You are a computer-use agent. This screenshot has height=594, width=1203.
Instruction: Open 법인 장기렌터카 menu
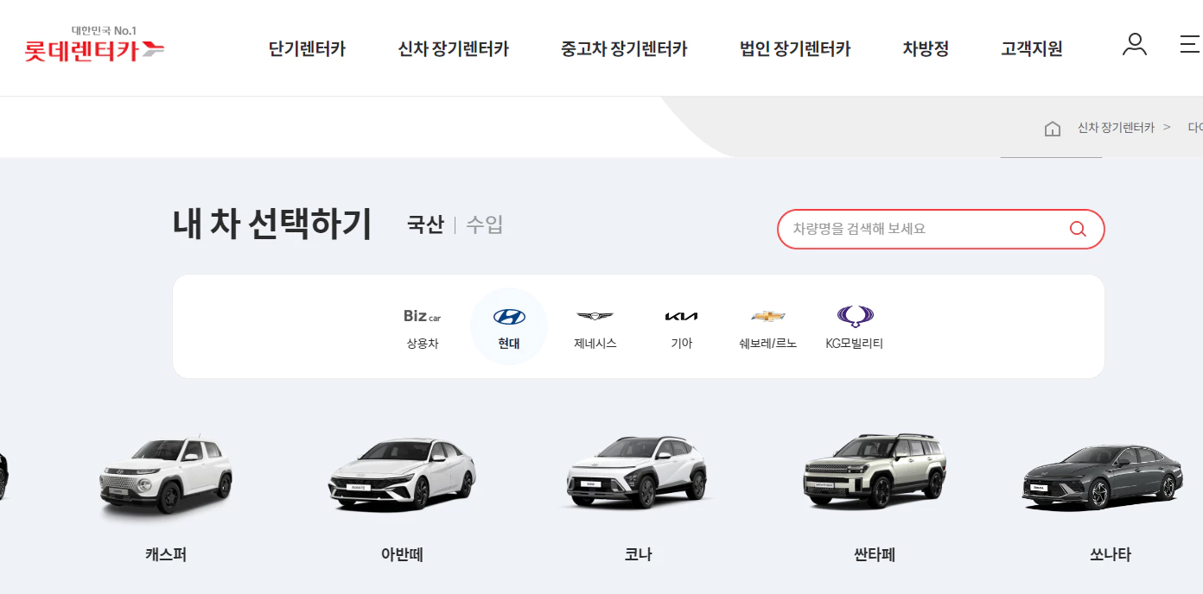[x=795, y=49]
